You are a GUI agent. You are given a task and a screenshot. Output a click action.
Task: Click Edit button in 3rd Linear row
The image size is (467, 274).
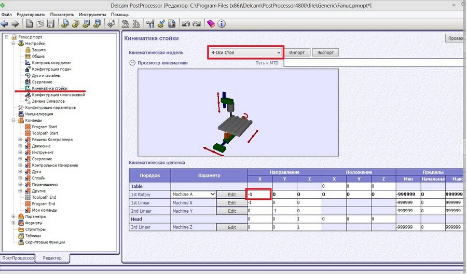pos(232,227)
